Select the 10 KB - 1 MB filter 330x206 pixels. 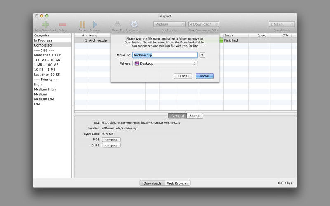point(52,69)
